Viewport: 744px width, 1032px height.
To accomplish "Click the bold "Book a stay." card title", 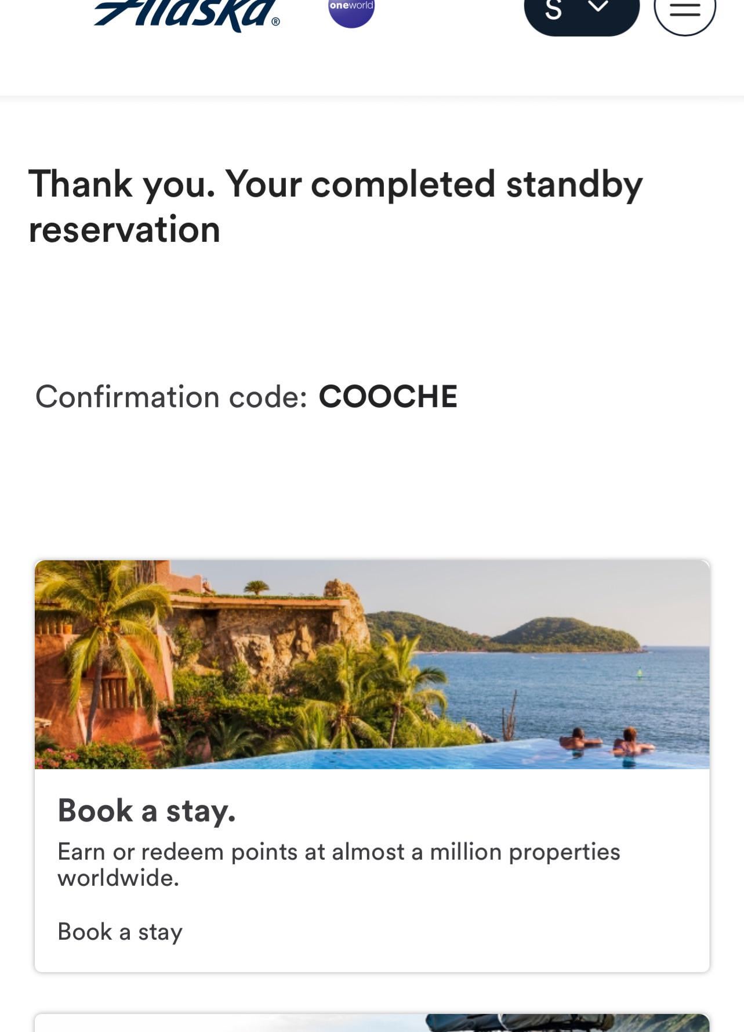I will 147,810.
